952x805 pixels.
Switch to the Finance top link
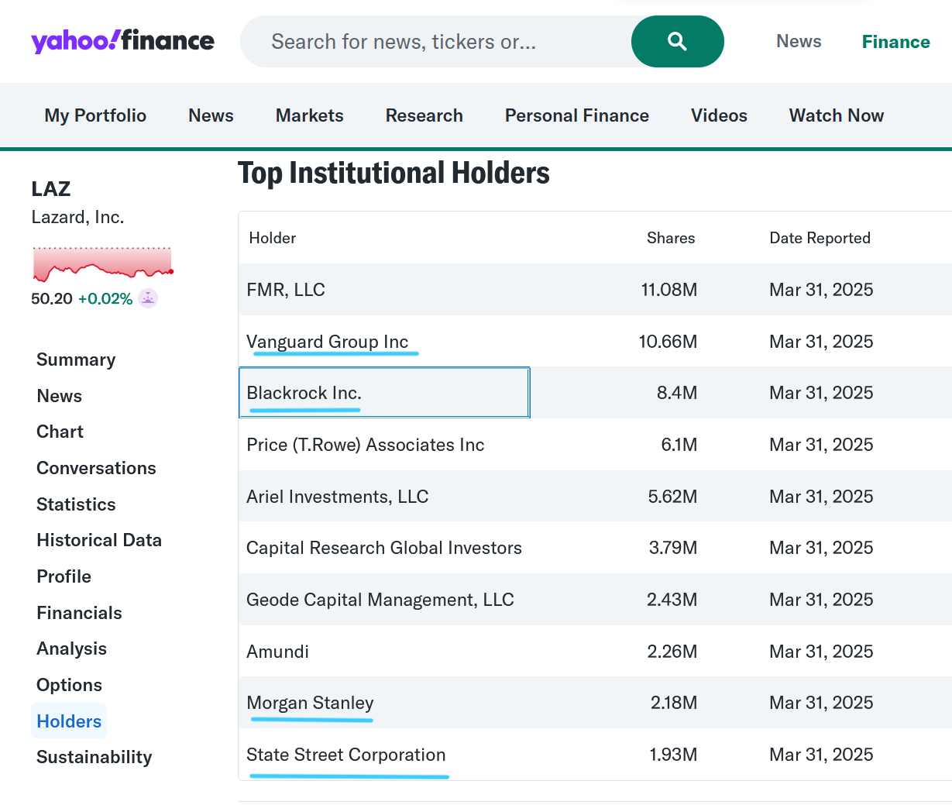coord(895,42)
